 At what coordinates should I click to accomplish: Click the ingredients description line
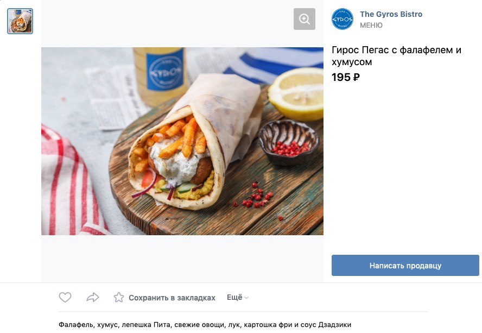click(x=205, y=325)
